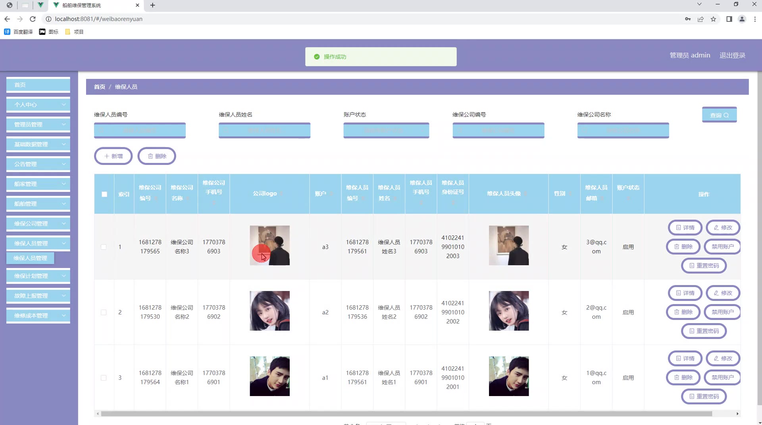Click the 首页 breadcrumb link

100,87
